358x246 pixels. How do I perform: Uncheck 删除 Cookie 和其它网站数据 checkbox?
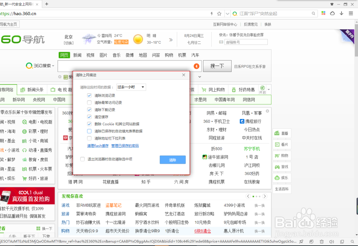click(89, 124)
